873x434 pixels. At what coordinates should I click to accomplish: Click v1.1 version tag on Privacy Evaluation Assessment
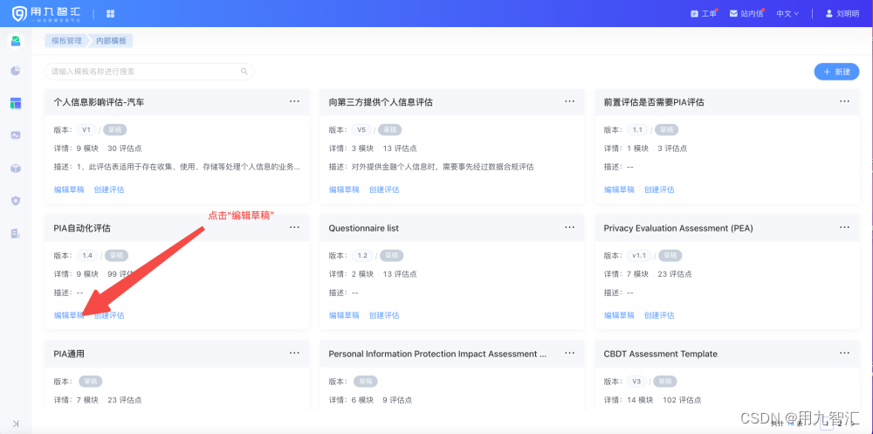click(x=639, y=256)
